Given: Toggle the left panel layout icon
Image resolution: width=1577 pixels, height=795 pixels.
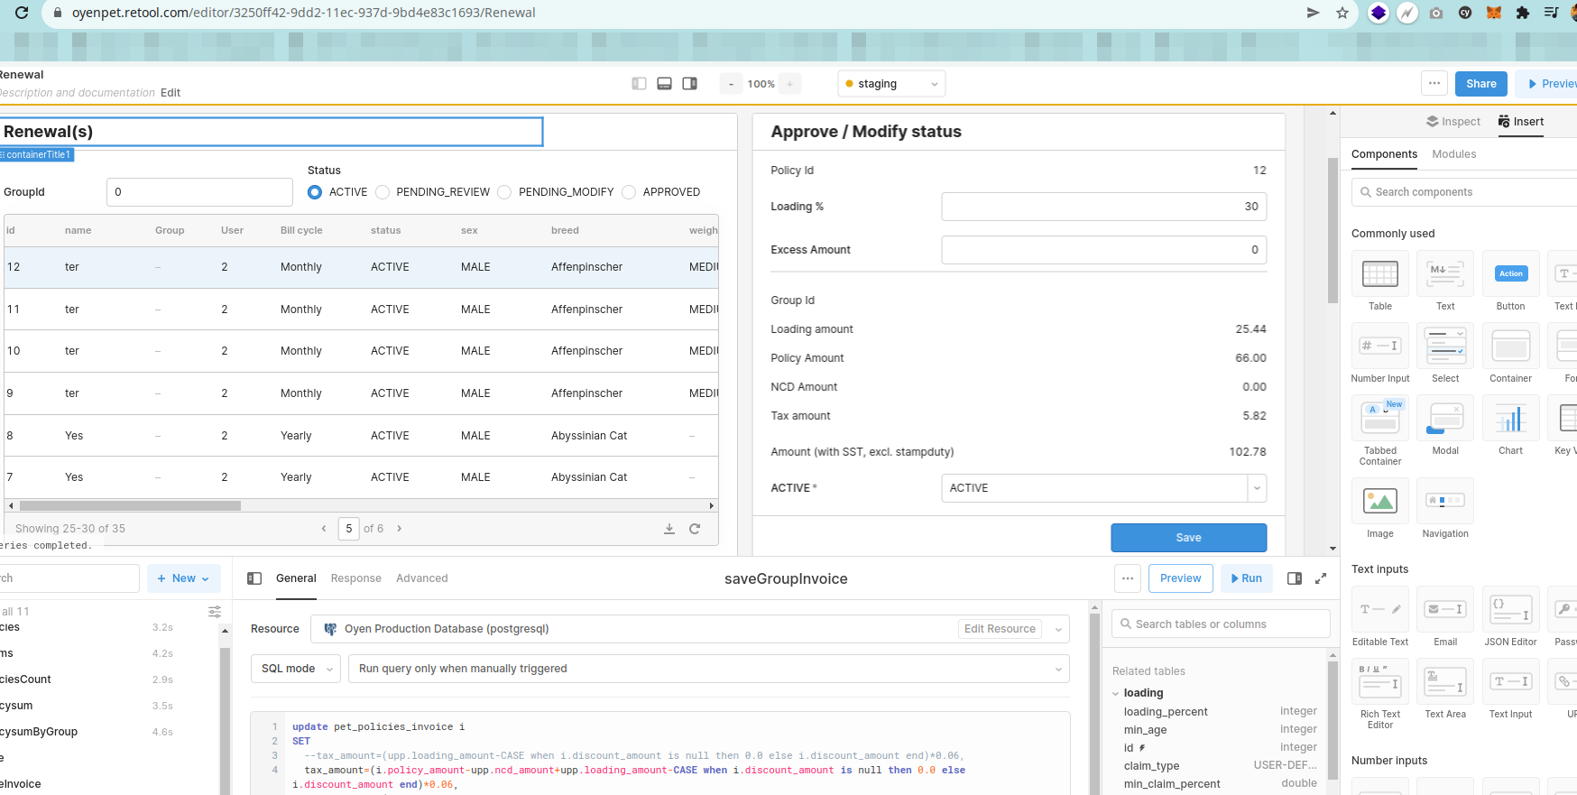Looking at the screenshot, I should pyautogui.click(x=639, y=84).
